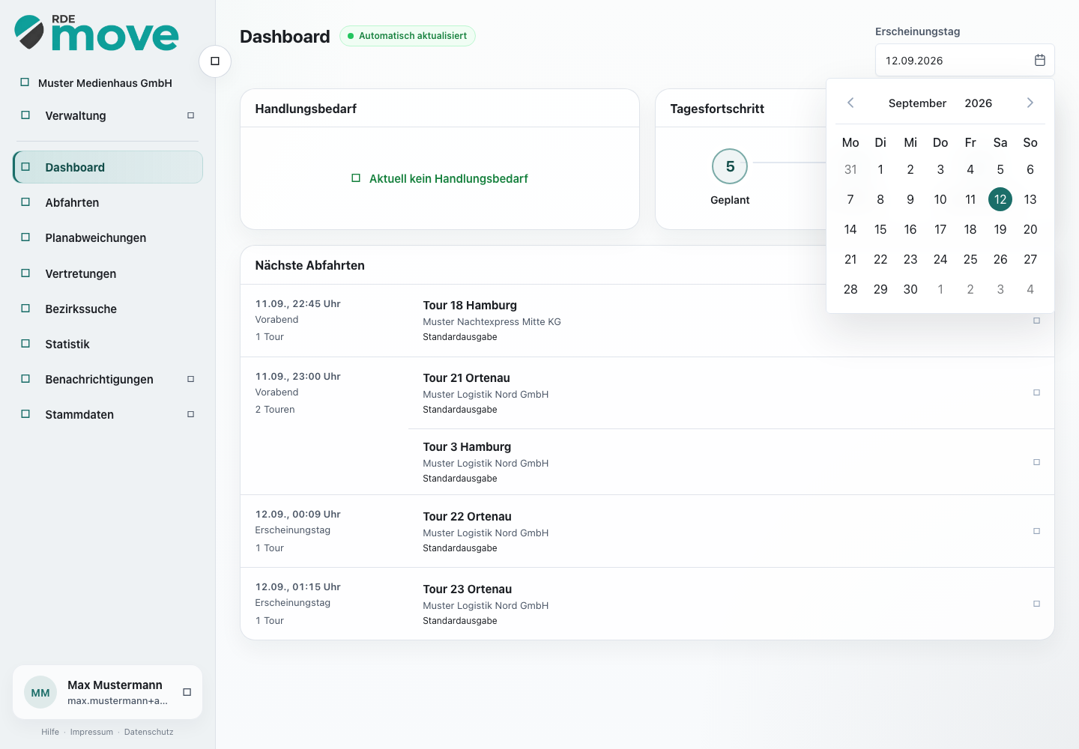Expand the Stammdaten submenu
The image size is (1079, 749).
pos(191,414)
